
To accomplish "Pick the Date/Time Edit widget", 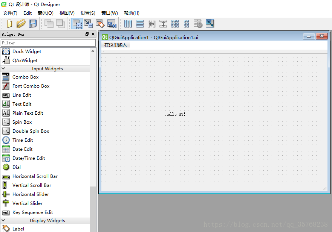I will click(46, 158).
